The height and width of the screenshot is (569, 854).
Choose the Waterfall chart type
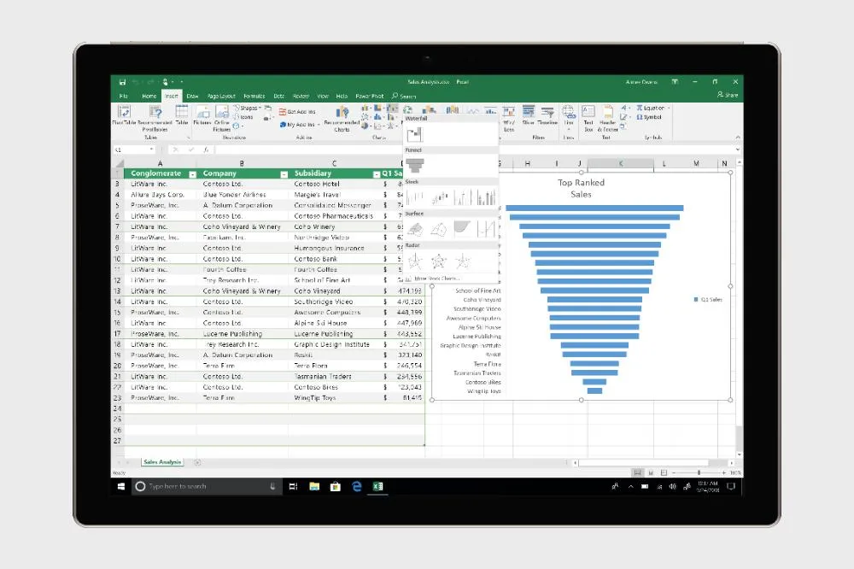(415, 134)
